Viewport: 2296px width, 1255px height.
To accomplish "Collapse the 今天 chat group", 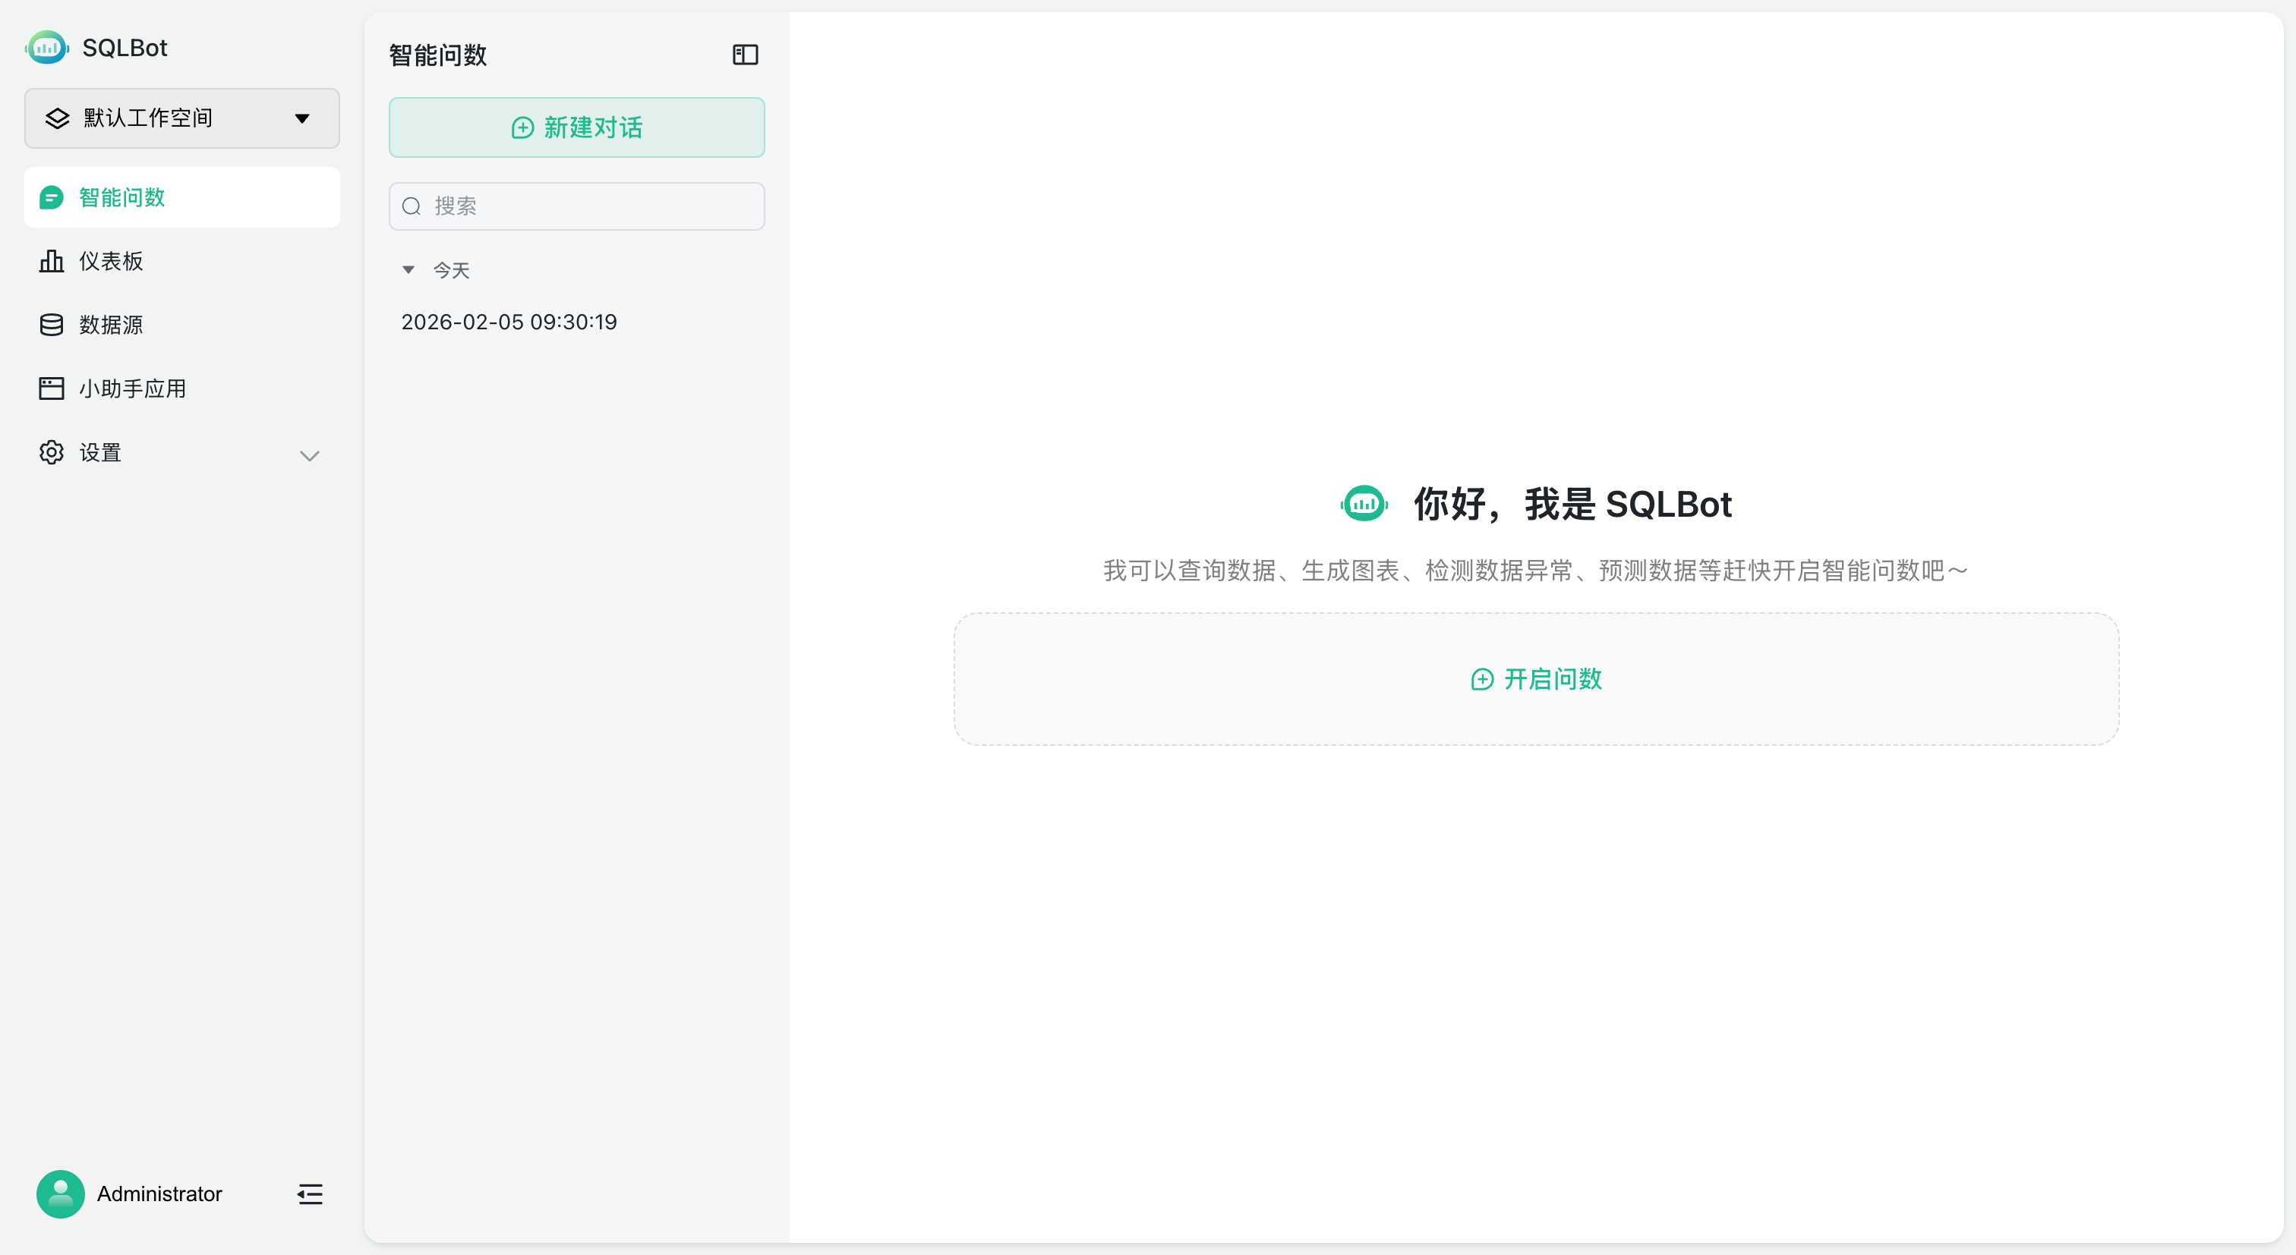I will point(408,269).
